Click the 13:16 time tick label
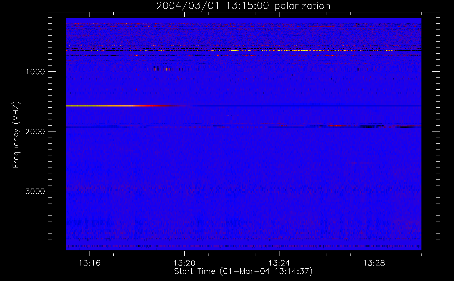 pyautogui.click(x=90, y=263)
